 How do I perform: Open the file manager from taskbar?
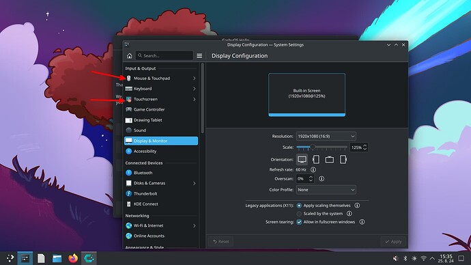(x=57, y=258)
